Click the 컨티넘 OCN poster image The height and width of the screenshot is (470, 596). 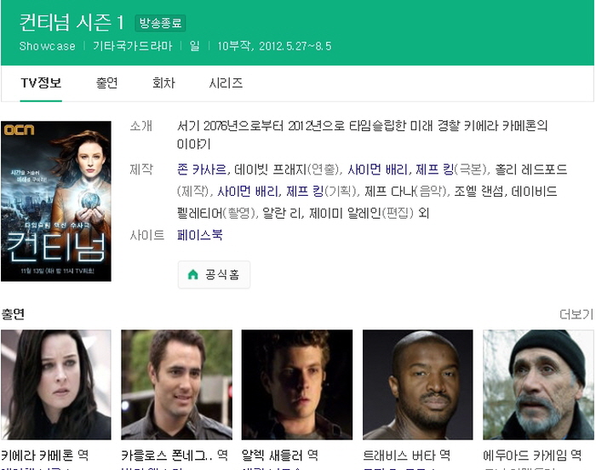(56, 201)
